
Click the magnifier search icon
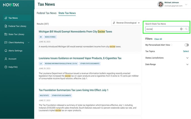(186, 29)
